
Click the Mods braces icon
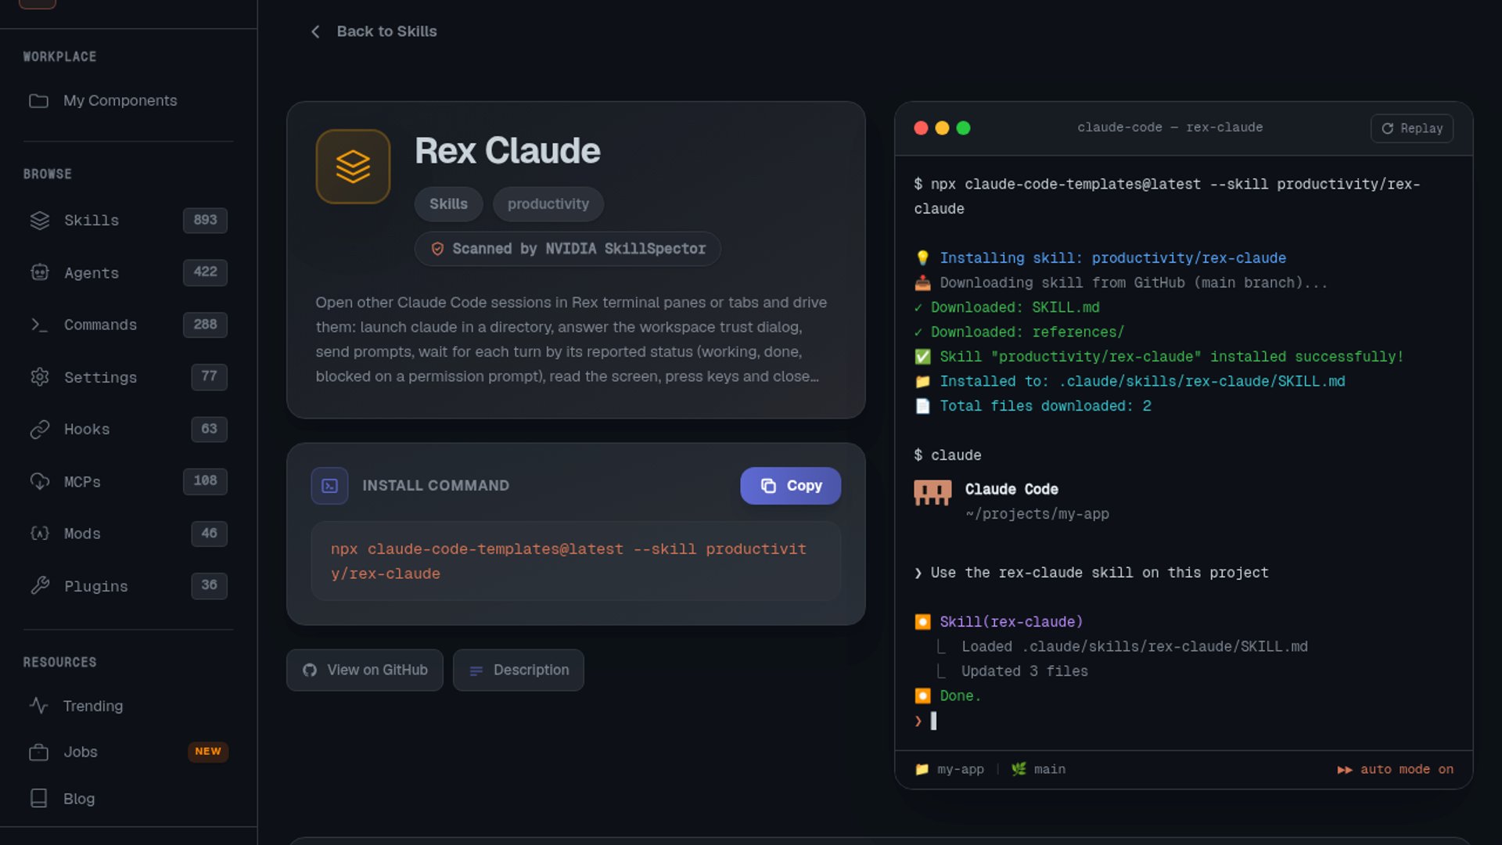point(40,534)
